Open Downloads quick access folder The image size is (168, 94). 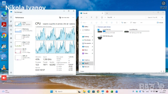86,40
